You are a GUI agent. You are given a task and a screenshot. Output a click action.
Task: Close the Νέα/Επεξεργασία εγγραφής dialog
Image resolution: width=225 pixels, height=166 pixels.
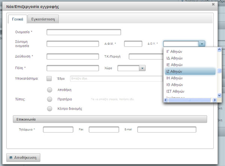click(213, 4)
